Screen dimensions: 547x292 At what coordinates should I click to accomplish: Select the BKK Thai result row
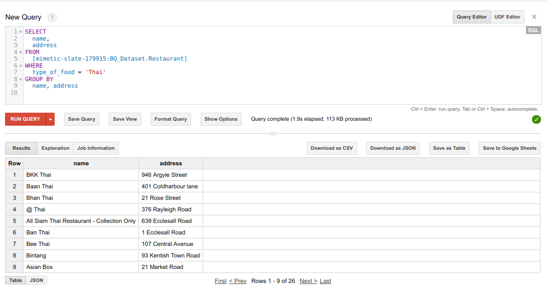(40, 174)
